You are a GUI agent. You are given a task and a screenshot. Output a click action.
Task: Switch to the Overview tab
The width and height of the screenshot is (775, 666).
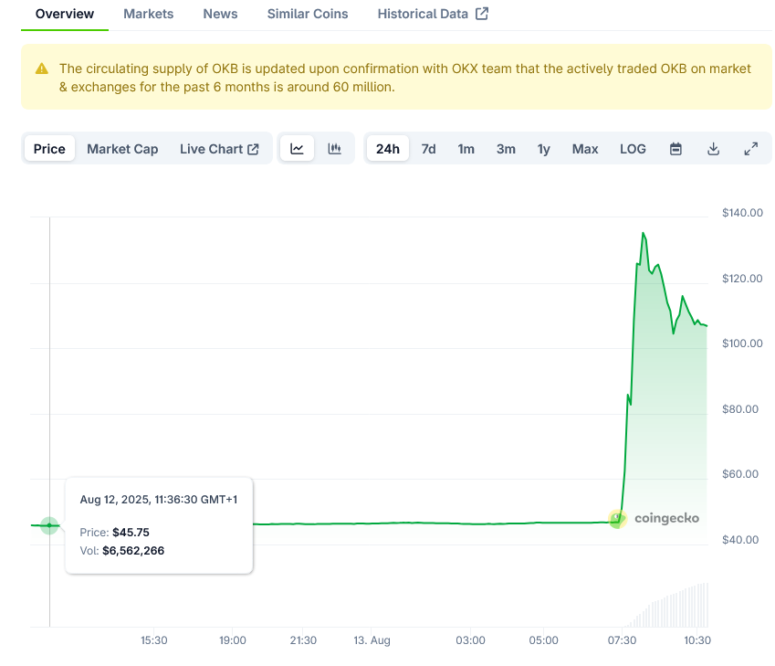65,14
